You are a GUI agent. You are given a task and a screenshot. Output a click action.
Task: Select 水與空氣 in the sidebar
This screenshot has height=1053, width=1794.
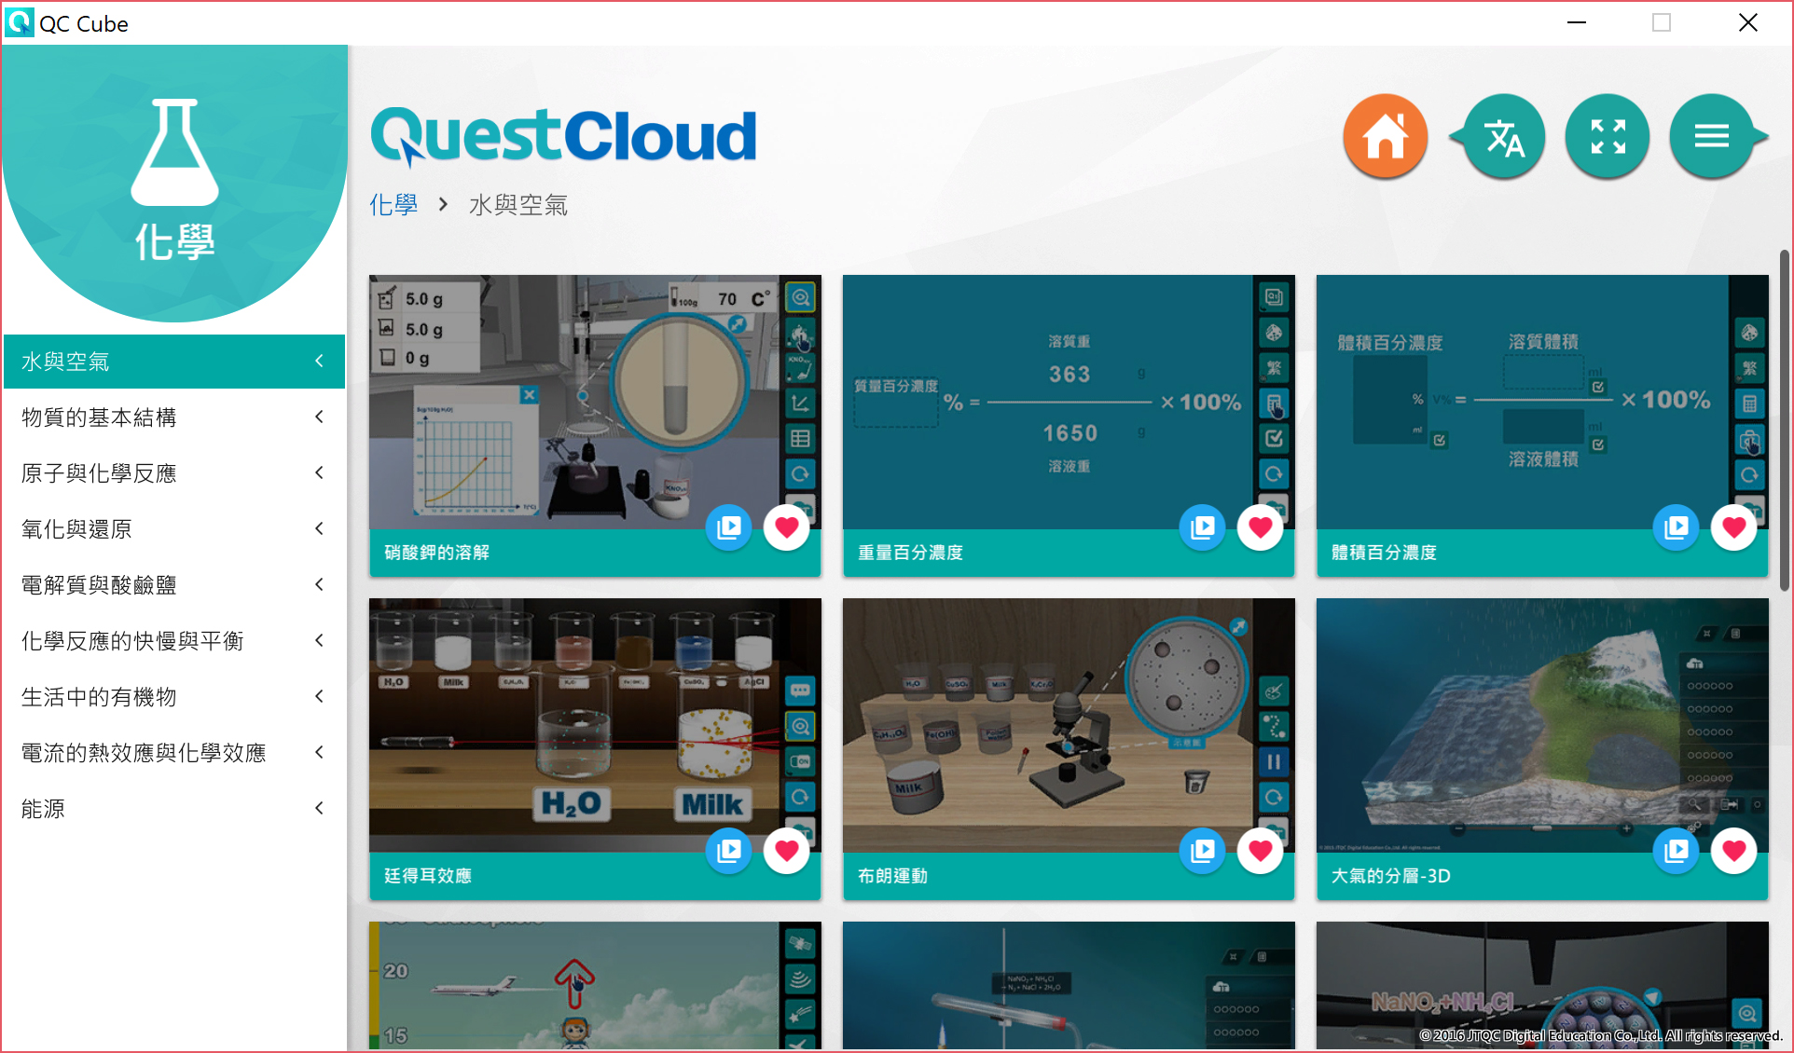(174, 362)
